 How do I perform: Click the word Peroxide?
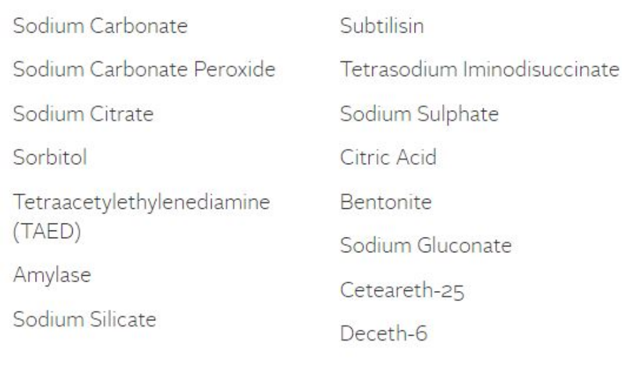[235, 69]
